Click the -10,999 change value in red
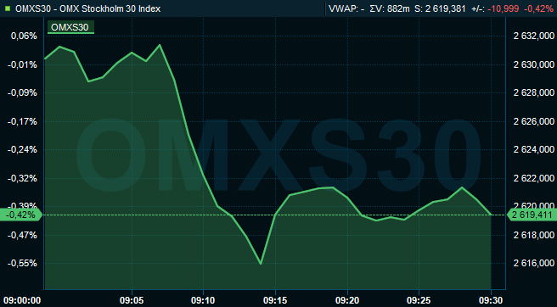 pyautogui.click(x=504, y=8)
